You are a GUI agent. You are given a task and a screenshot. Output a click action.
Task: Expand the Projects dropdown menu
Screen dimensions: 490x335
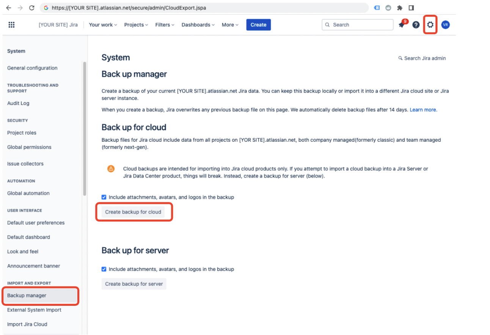click(137, 25)
